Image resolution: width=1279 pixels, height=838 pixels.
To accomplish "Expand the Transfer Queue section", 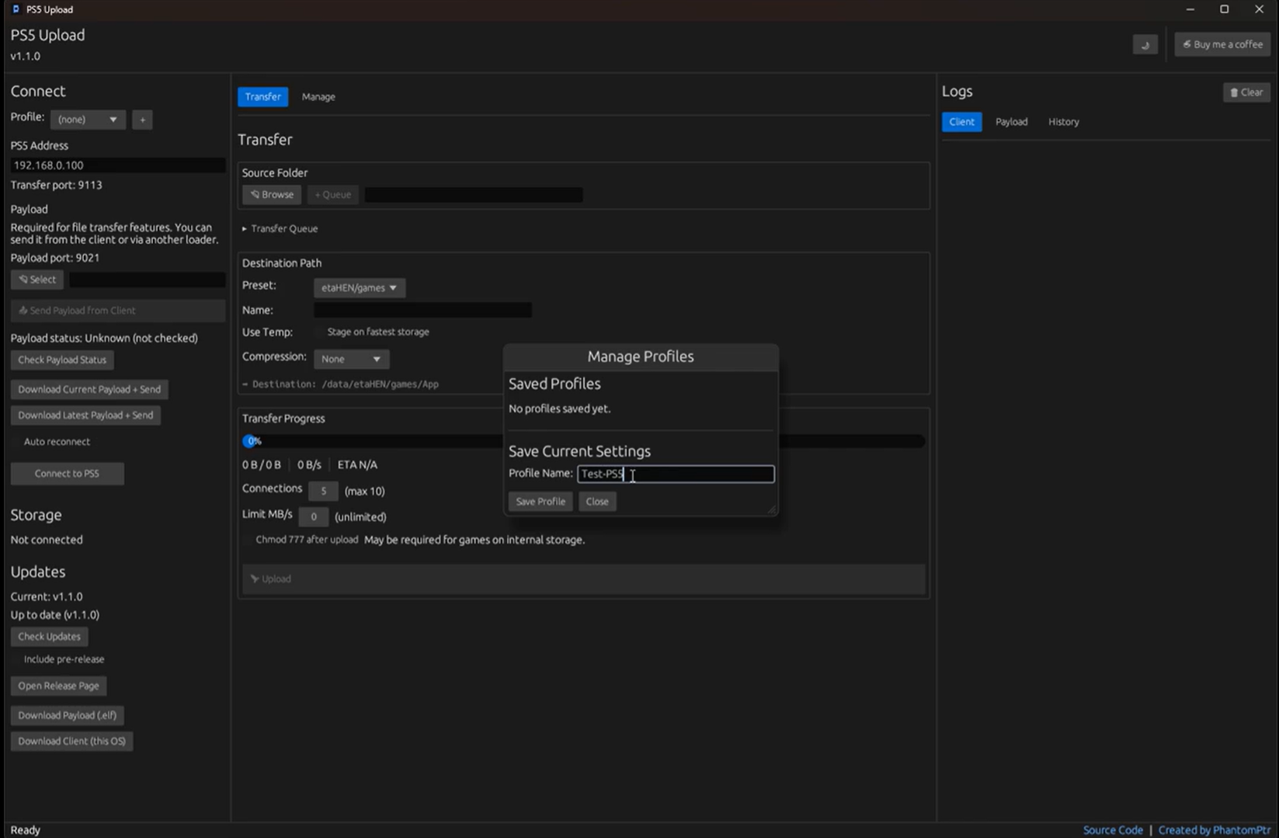I will click(280, 229).
